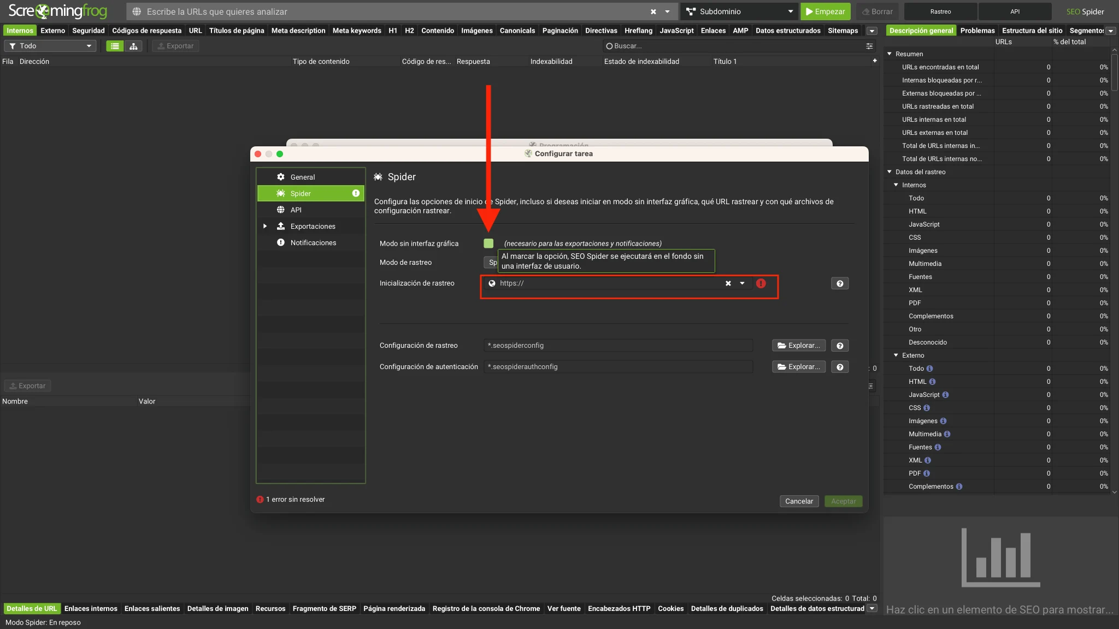The image size is (1119, 629).
Task: Click the Empezar start button
Action: [x=826, y=11]
